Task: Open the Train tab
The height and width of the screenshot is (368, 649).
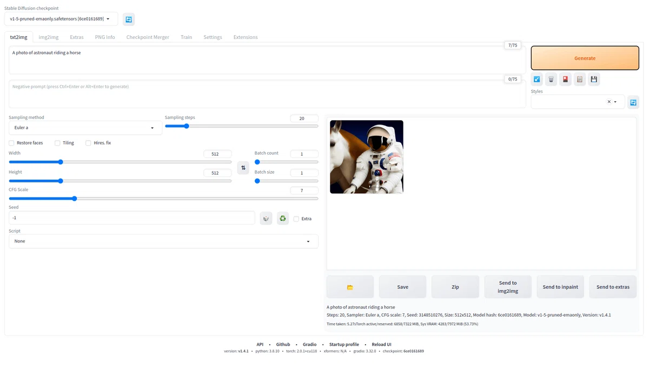Action: pos(186,37)
